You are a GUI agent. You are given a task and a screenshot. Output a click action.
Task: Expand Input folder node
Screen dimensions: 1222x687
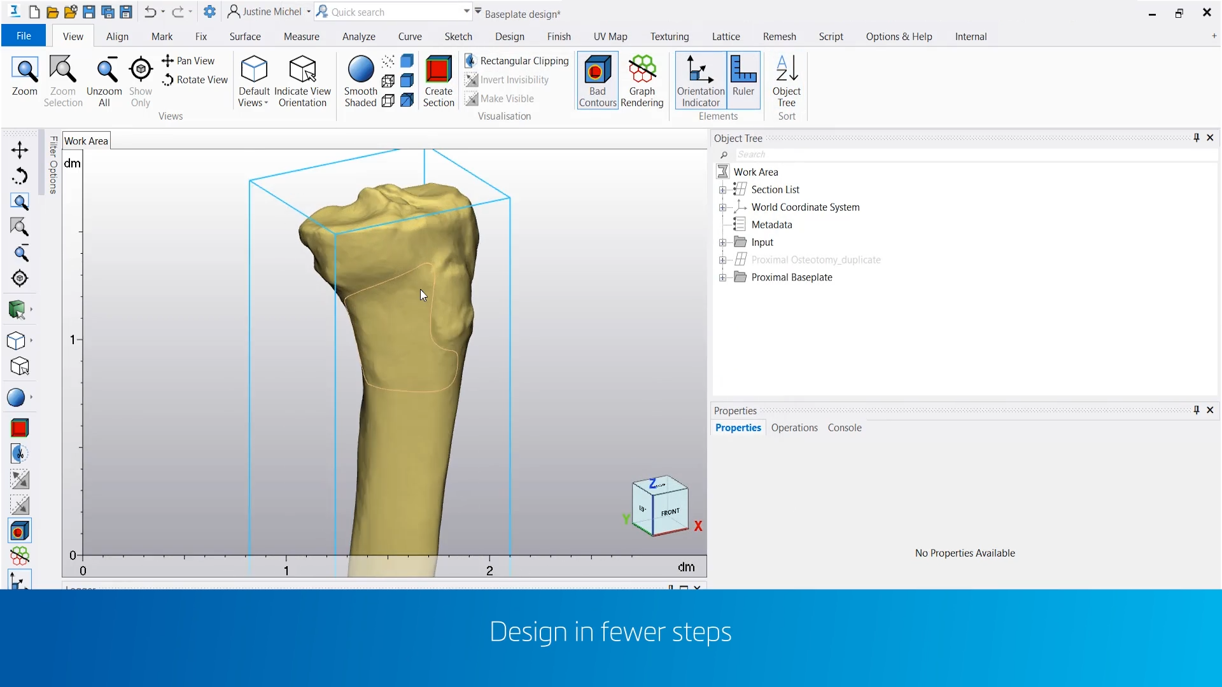(722, 242)
